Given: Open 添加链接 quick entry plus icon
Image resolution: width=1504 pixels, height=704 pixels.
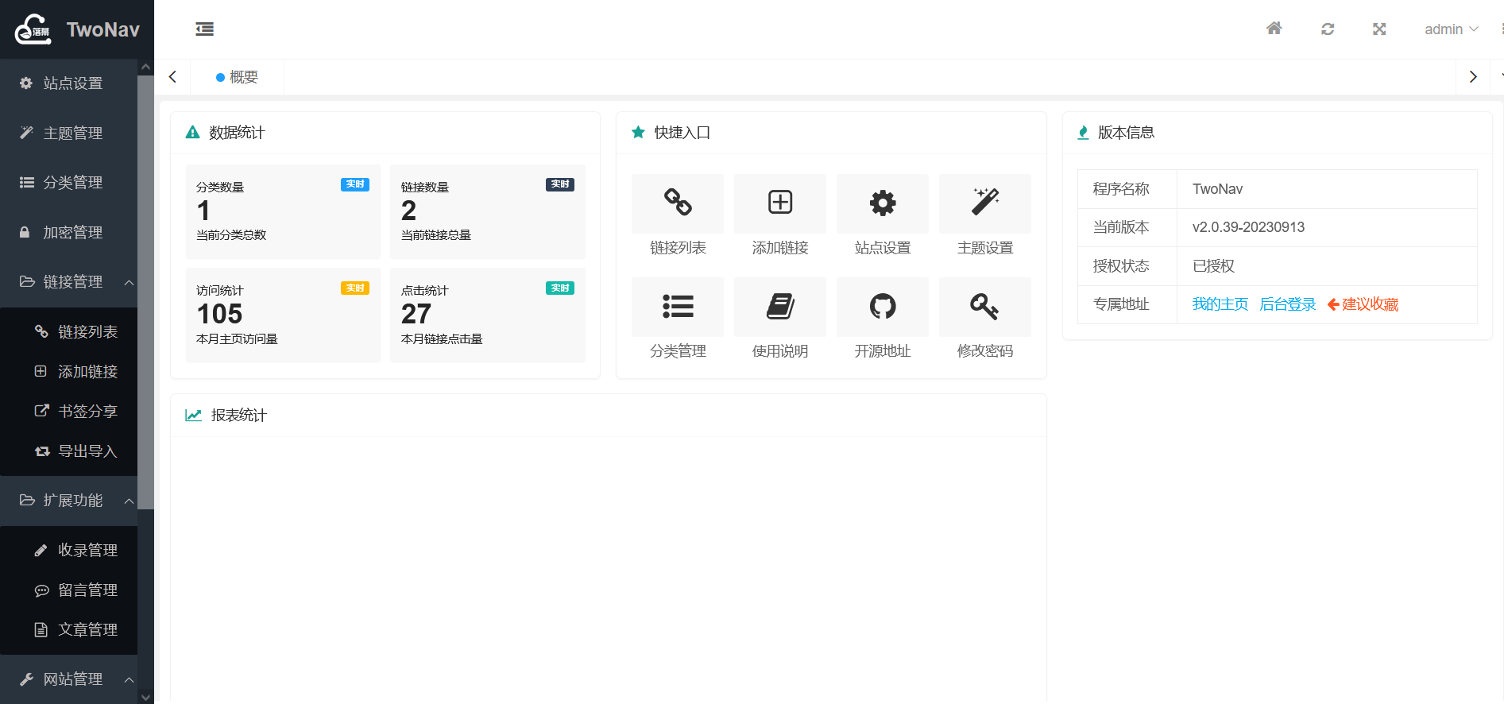Looking at the screenshot, I should click(780, 203).
